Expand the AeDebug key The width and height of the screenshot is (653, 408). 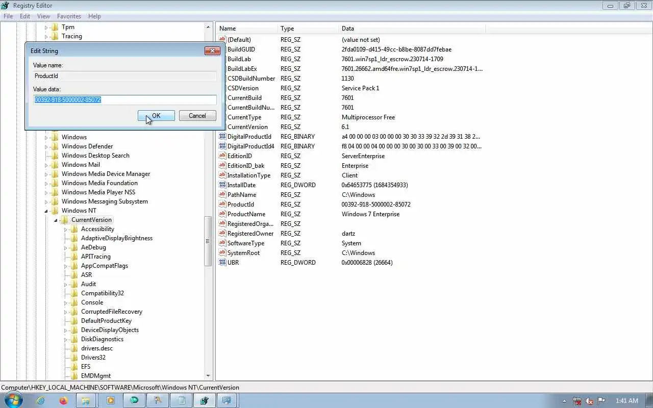[65, 247]
